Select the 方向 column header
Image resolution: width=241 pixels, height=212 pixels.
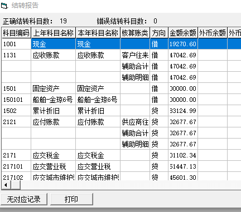pos(159,33)
